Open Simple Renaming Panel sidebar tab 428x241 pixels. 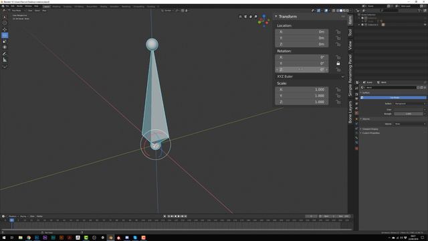click(350, 75)
